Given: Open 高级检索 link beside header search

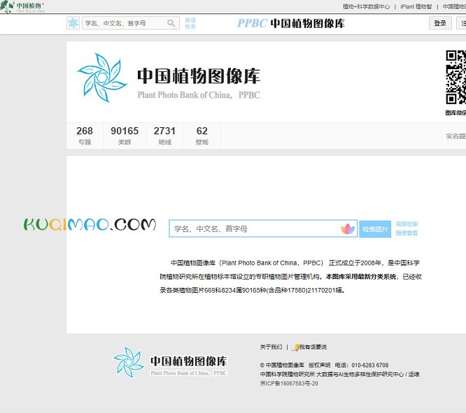Looking at the screenshot, I should [x=190, y=23].
